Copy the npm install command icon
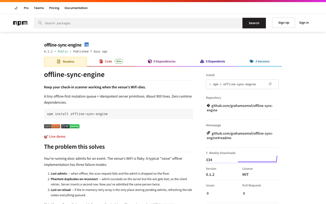The width and height of the screenshot is (326, 204). 270,84
